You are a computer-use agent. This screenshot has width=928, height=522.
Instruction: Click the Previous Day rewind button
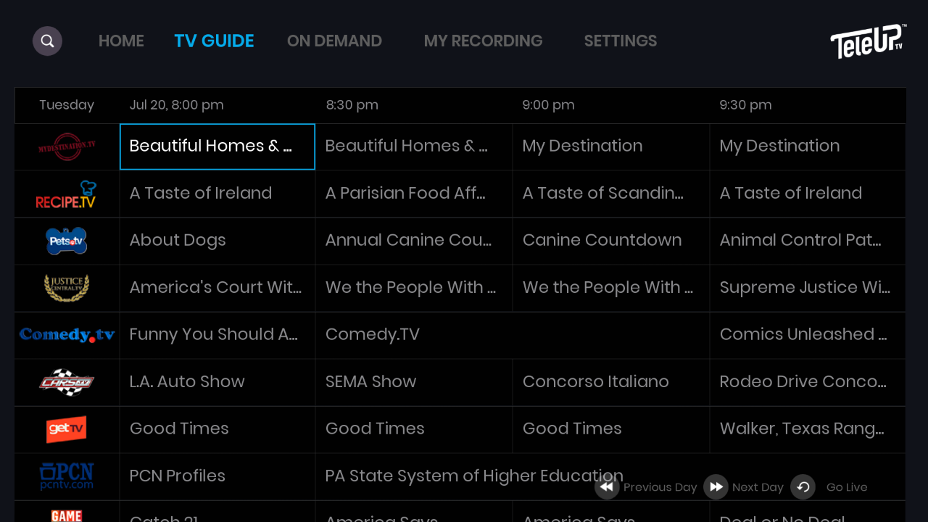pyautogui.click(x=607, y=486)
